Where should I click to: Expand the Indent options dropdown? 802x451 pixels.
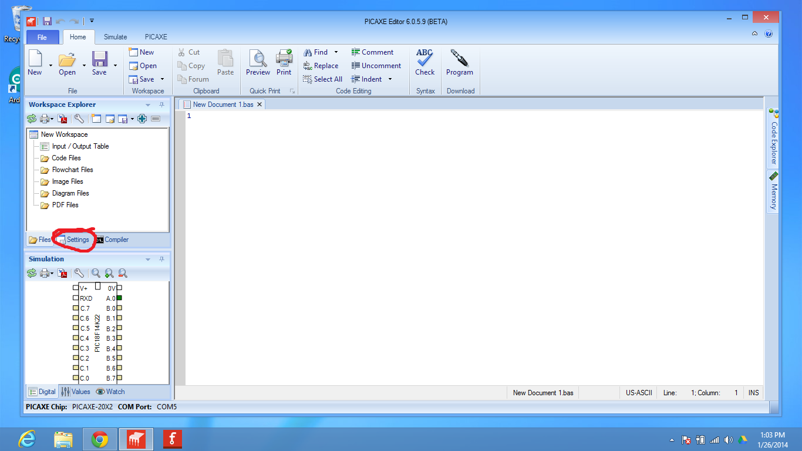[389, 79]
